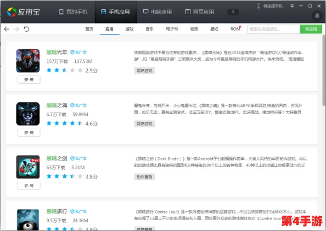Install 黑暗之魂 with the 安装 button

(x=29, y=132)
